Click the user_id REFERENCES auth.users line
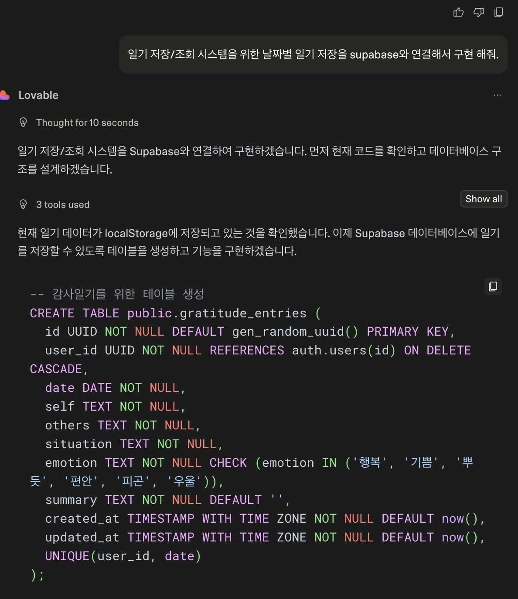518x599 pixels. click(251, 360)
